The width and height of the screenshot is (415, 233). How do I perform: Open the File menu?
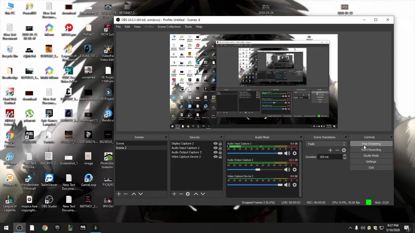[x=118, y=27]
